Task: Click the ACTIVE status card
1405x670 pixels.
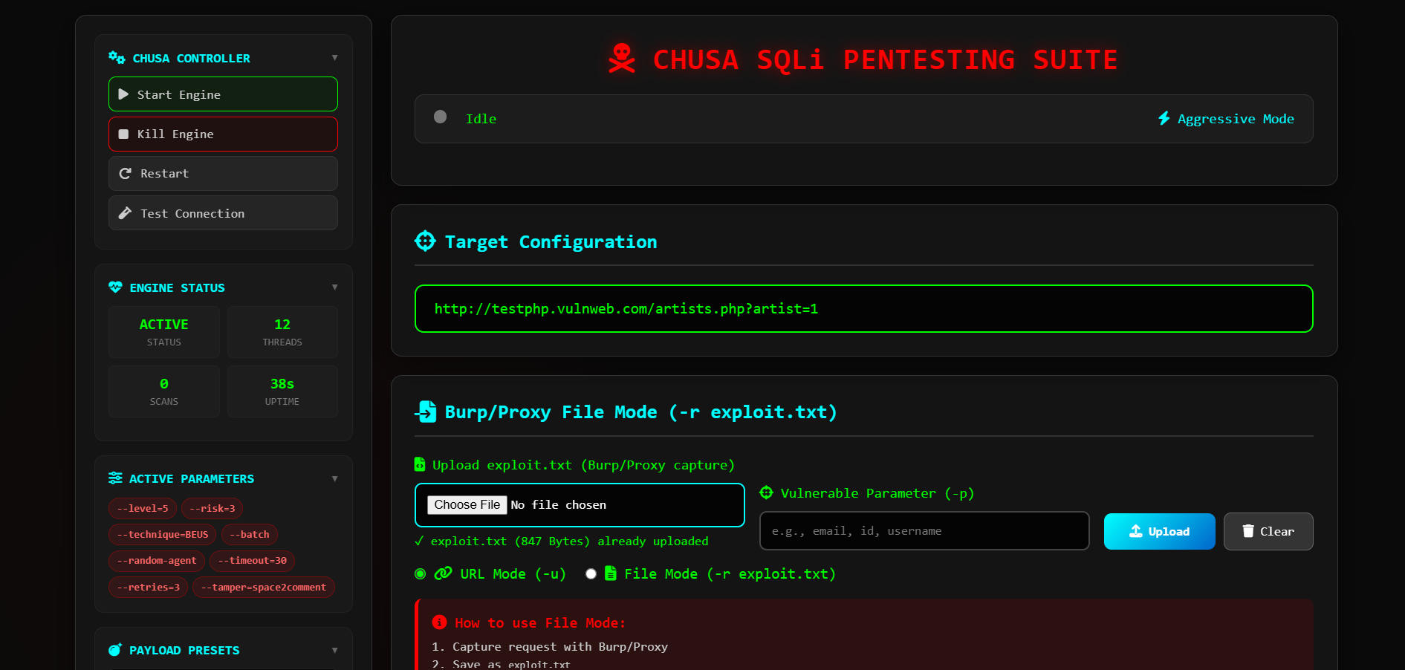Action: [164, 332]
